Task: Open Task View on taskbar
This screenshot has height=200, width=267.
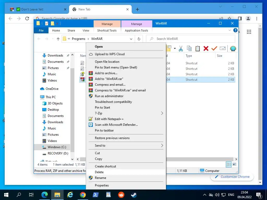Action: point(31,195)
